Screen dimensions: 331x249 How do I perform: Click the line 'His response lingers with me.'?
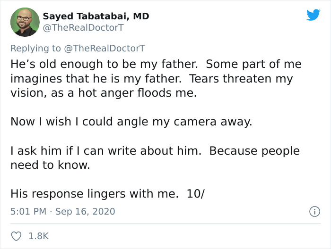[92, 193]
